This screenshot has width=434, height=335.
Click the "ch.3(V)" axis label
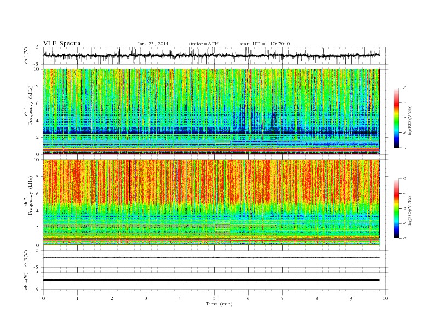(26, 259)
